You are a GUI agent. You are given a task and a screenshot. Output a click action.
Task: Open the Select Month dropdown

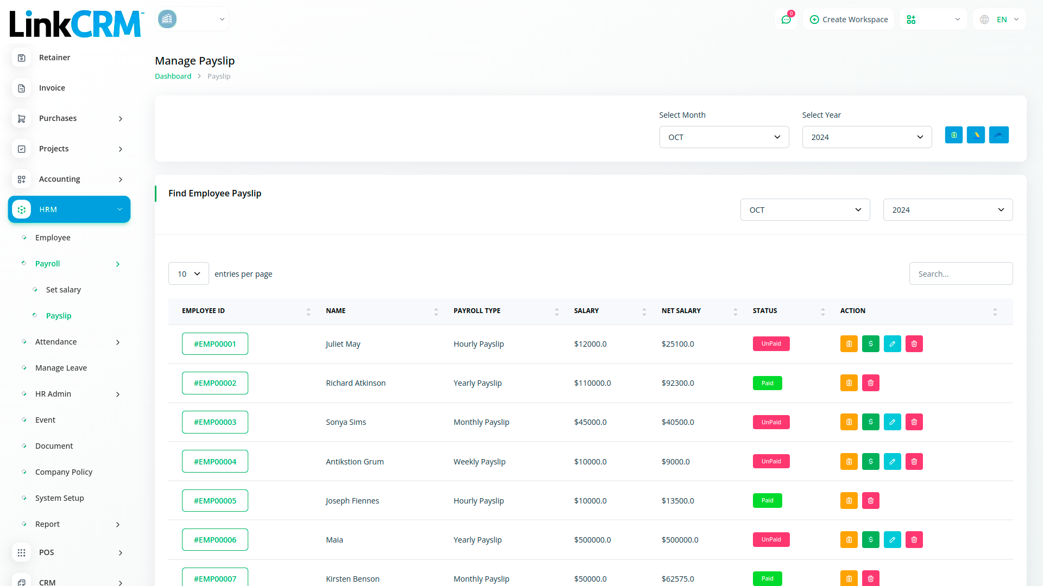click(724, 137)
